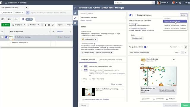
Task: Choose Envoyer un message test menu item
Action: pyautogui.click(x=175, y=21)
